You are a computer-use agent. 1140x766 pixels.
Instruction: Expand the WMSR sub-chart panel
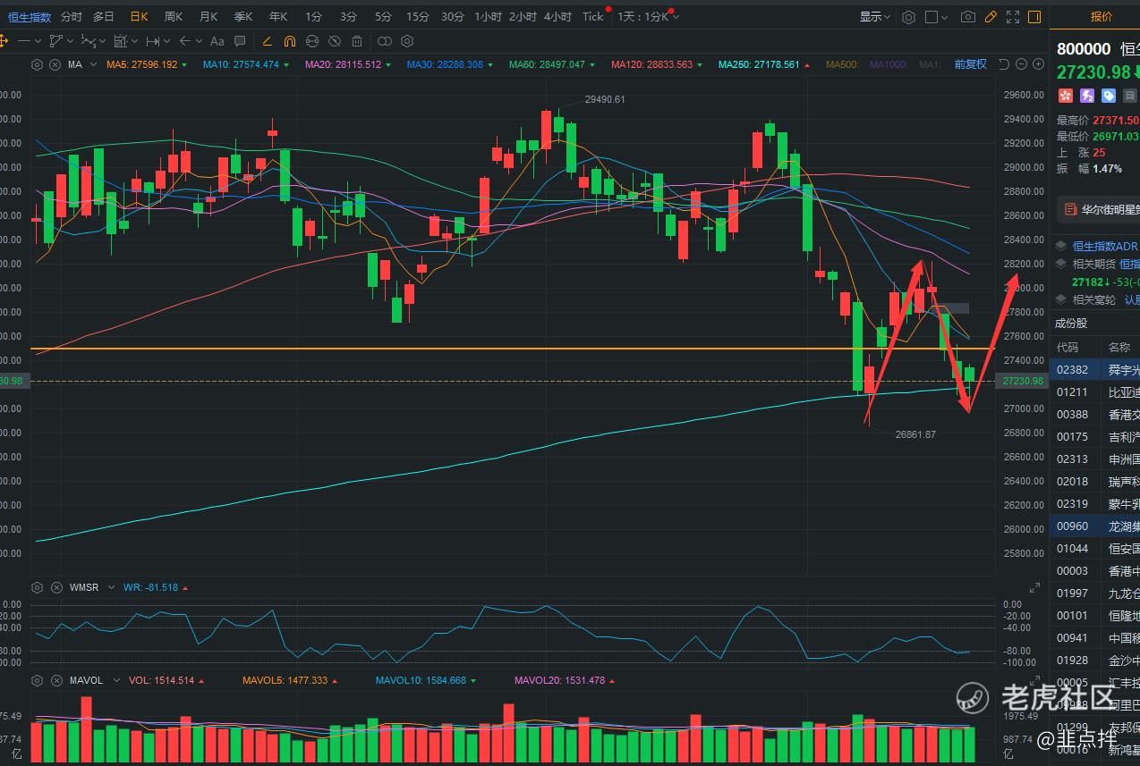tap(1035, 587)
